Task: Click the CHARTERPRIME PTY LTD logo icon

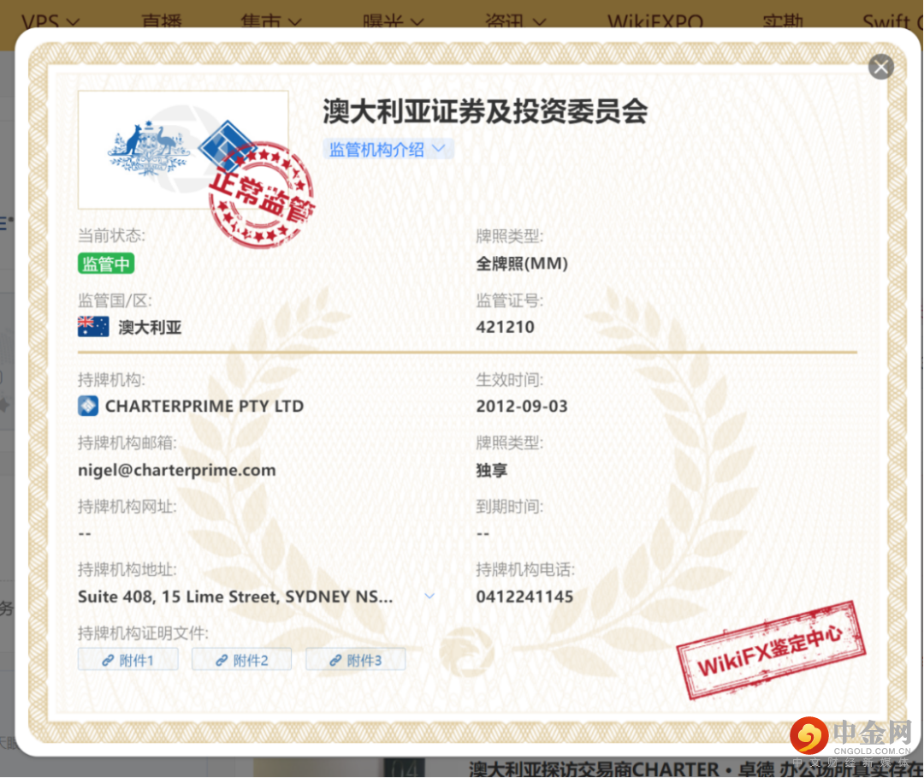Action: coord(88,406)
